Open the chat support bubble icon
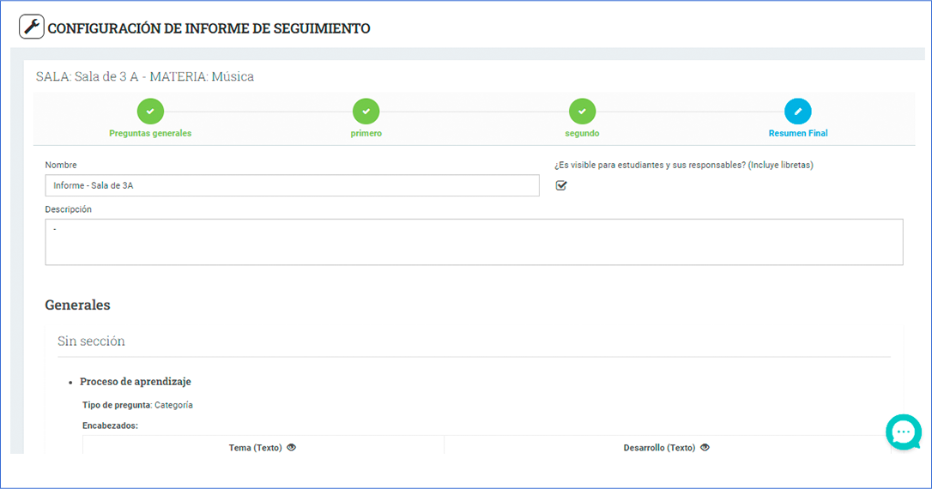The width and height of the screenshot is (932, 489). [x=904, y=432]
